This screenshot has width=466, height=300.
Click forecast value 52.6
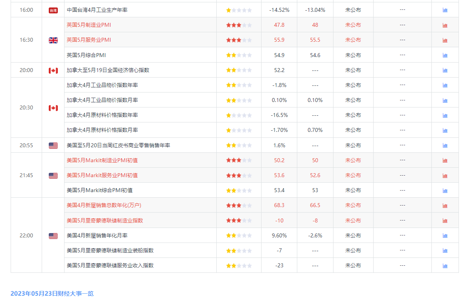coord(315,175)
